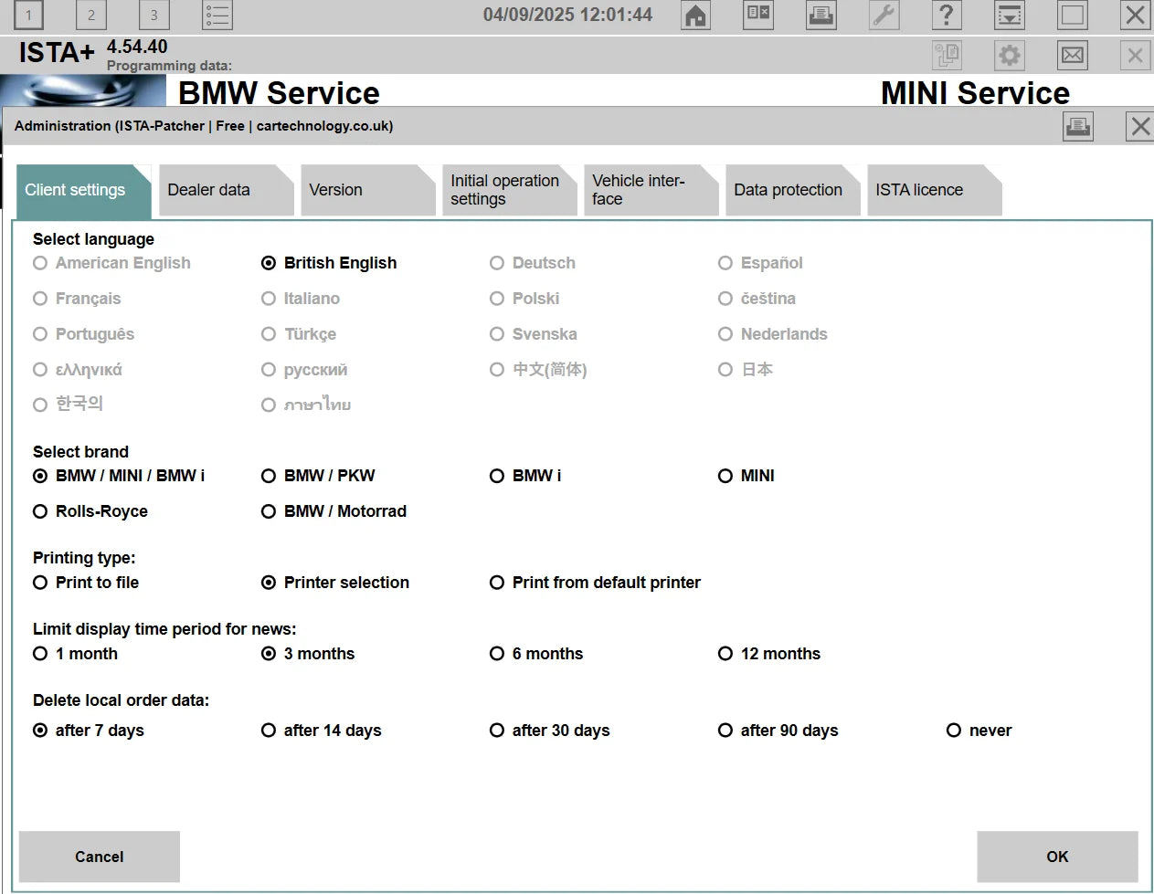
Task: Switch to the ISTA licence tab
Action: (930, 190)
